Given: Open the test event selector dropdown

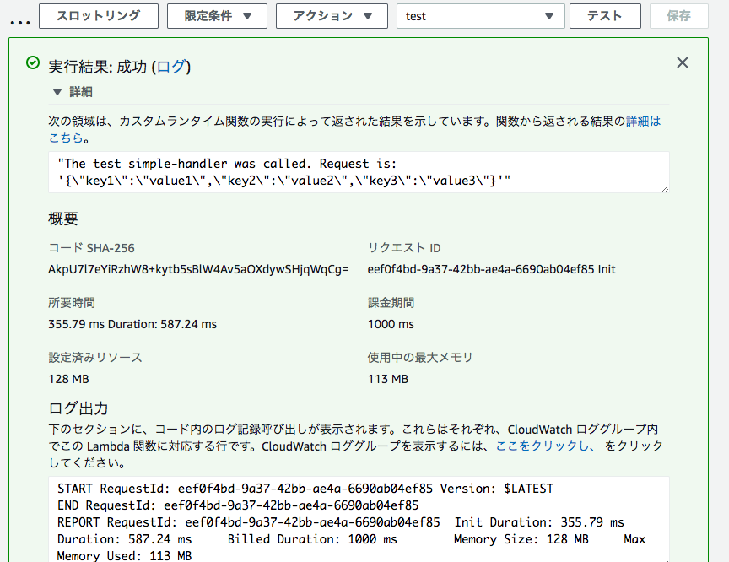Looking at the screenshot, I should (481, 16).
